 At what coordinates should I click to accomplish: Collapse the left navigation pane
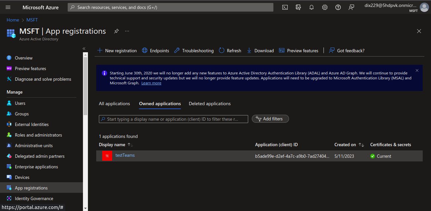84,49
